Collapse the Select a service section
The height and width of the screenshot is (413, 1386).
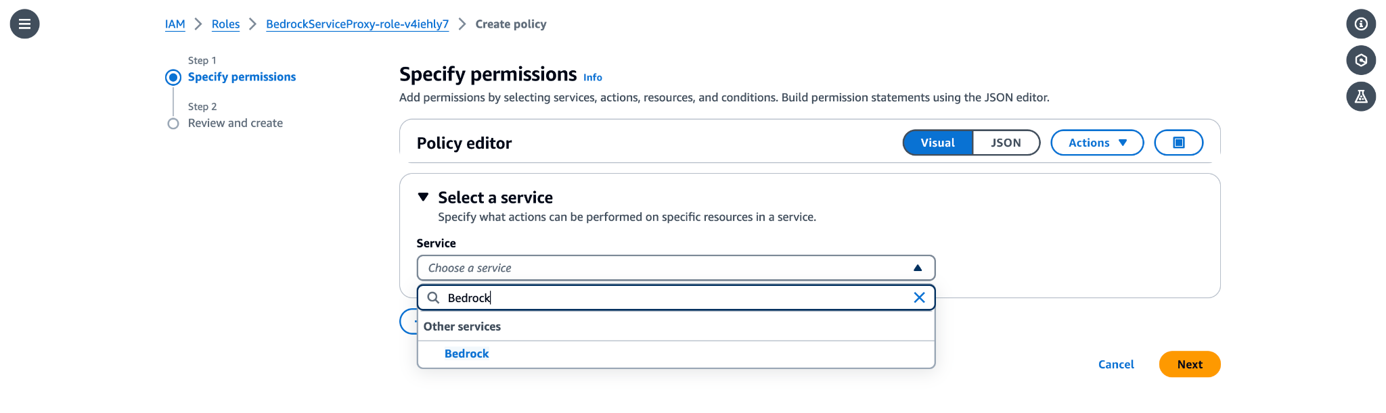[x=424, y=197]
